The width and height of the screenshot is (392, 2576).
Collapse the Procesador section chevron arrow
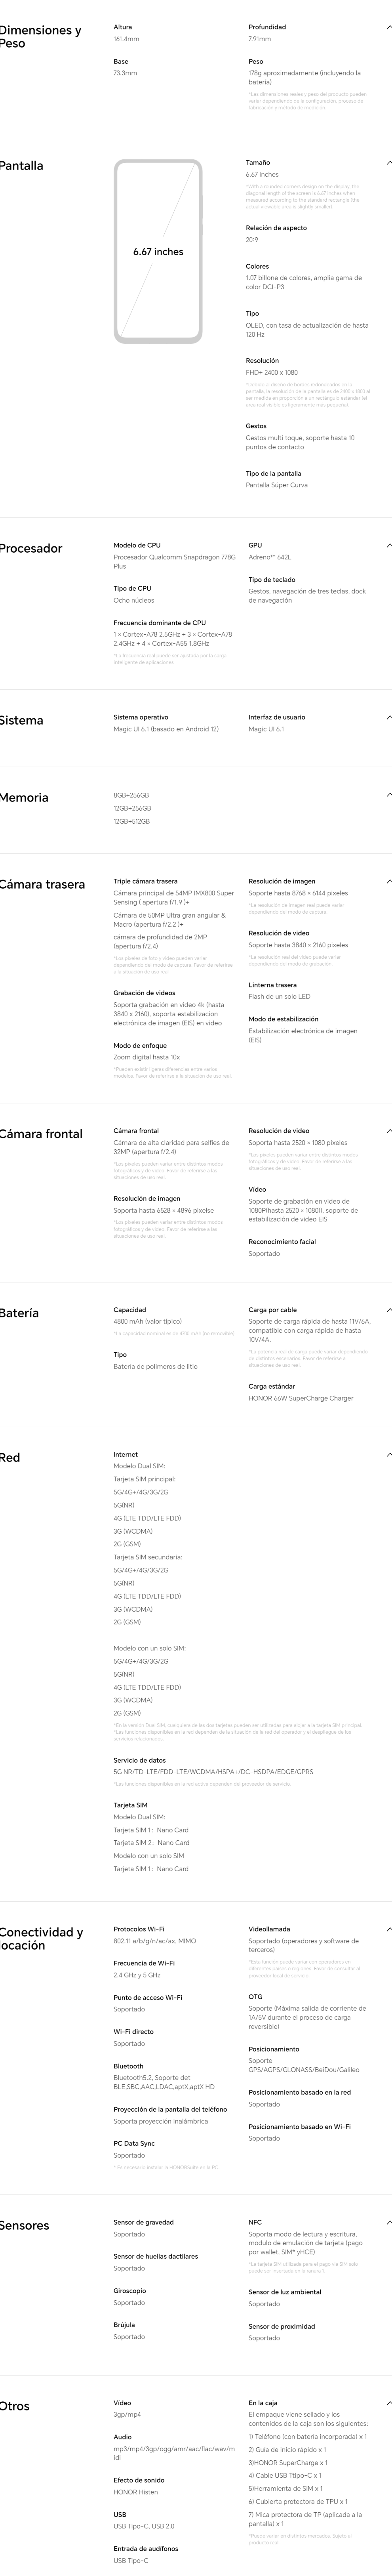pyautogui.click(x=388, y=546)
